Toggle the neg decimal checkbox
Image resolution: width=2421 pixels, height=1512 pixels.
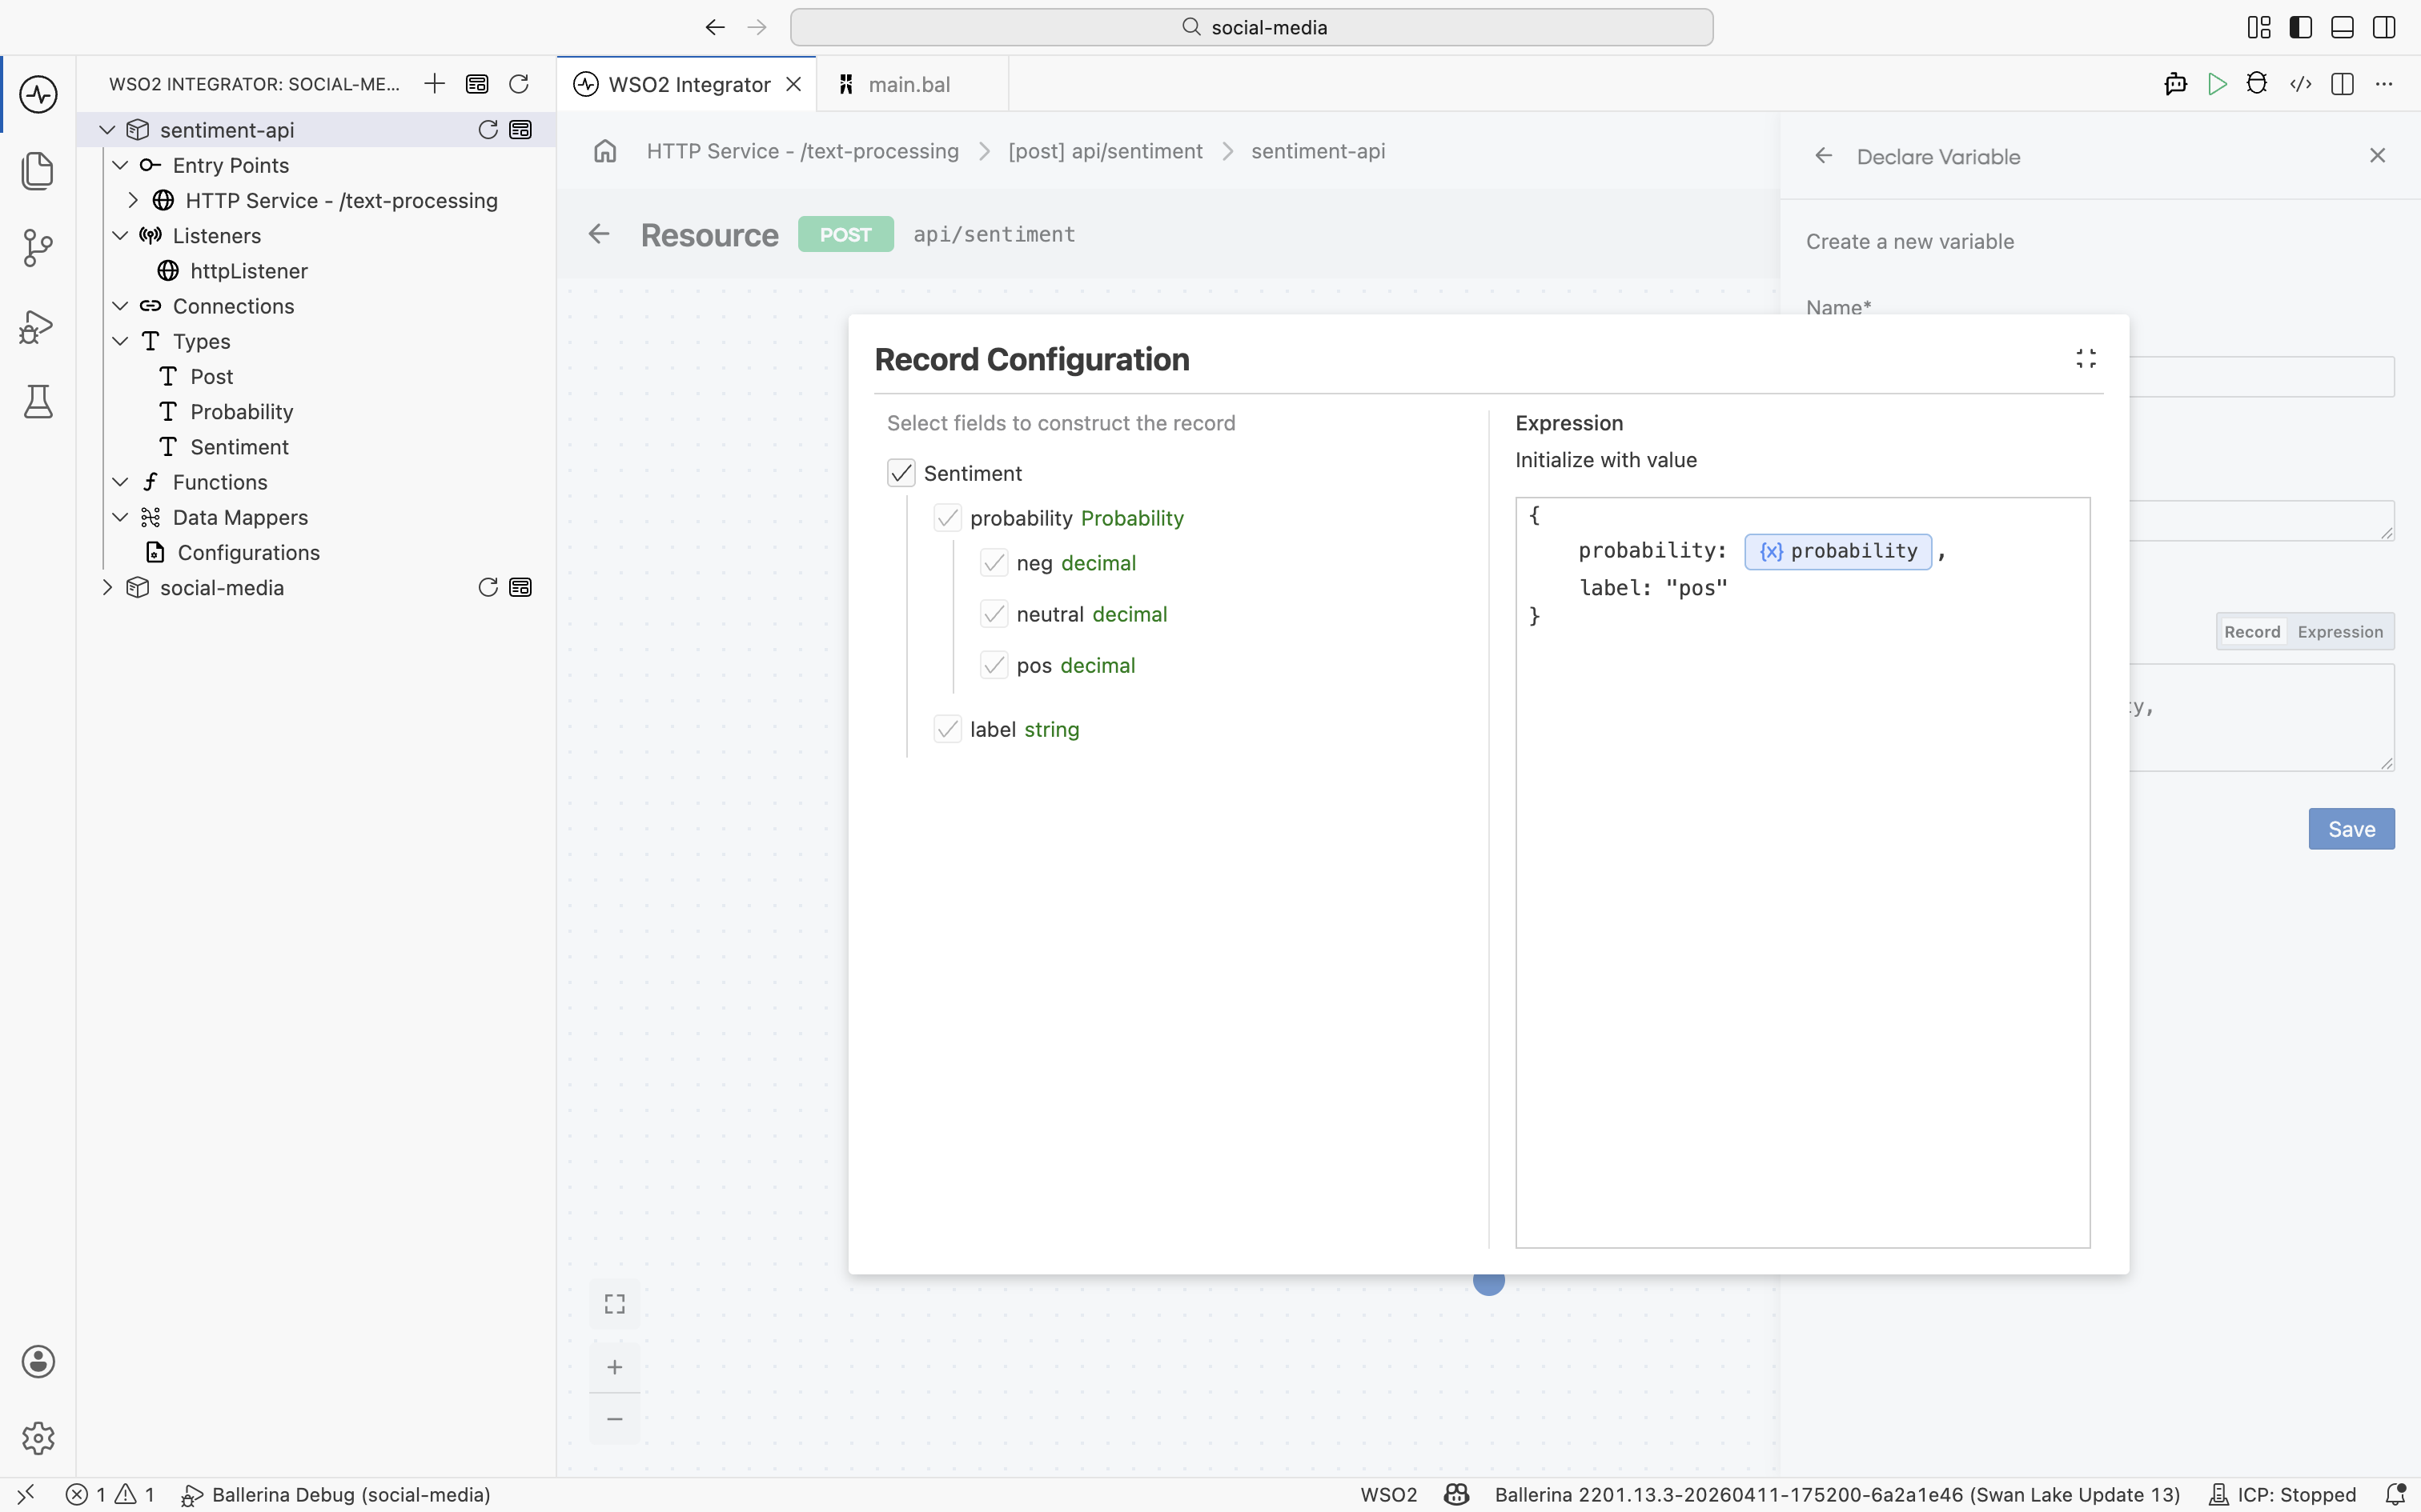[x=994, y=563]
